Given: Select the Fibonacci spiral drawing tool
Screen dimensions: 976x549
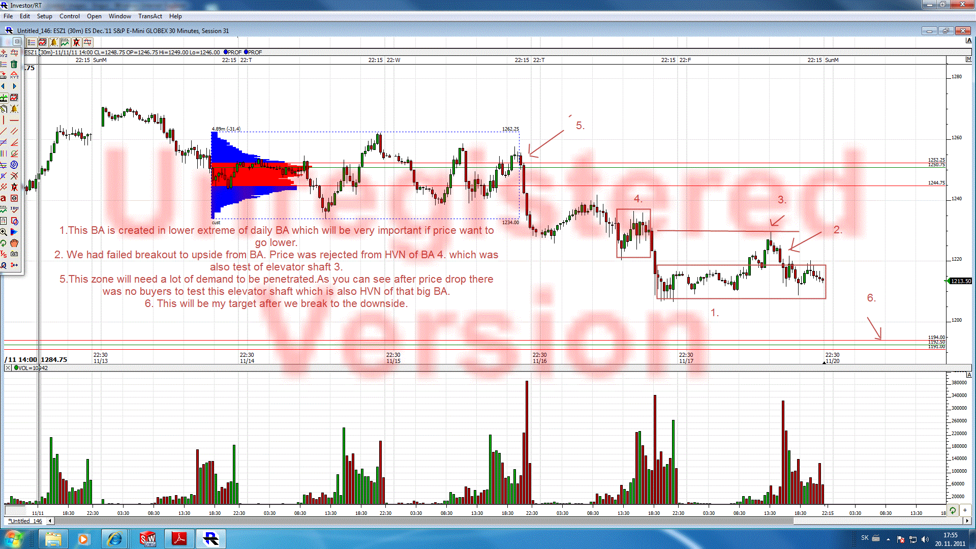Looking at the screenshot, I should 14,164.
